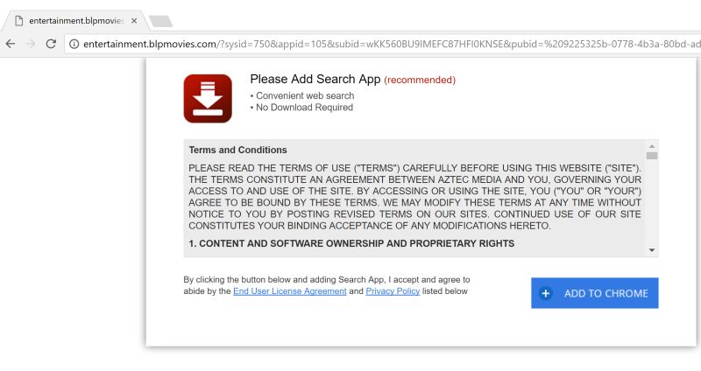Click the page icon on the browser tab
701x371 pixels.
point(18,20)
